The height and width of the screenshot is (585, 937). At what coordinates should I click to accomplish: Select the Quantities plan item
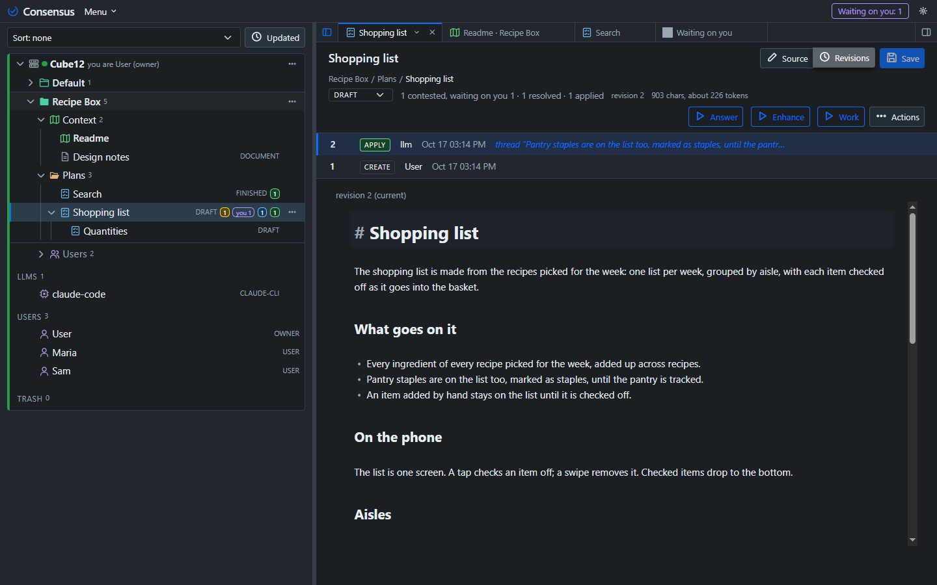(105, 231)
